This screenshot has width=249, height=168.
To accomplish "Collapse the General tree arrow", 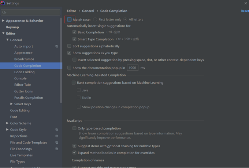I will 7,40.
